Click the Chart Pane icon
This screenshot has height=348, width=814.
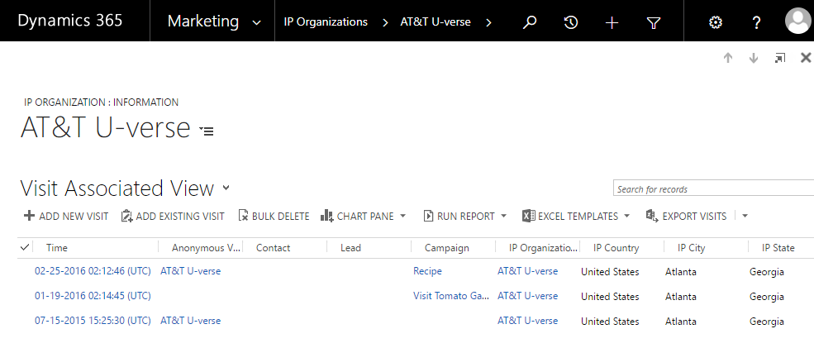[x=326, y=216]
